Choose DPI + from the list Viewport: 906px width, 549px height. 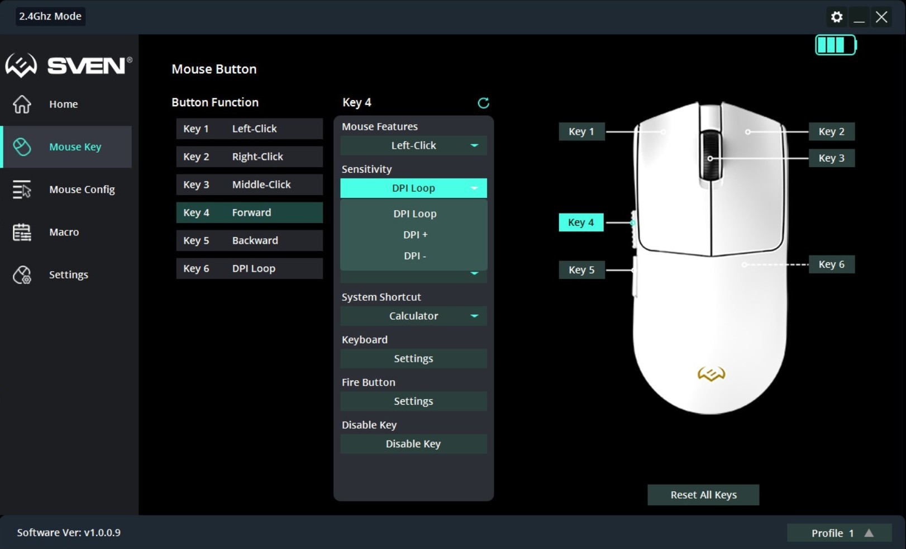(414, 235)
